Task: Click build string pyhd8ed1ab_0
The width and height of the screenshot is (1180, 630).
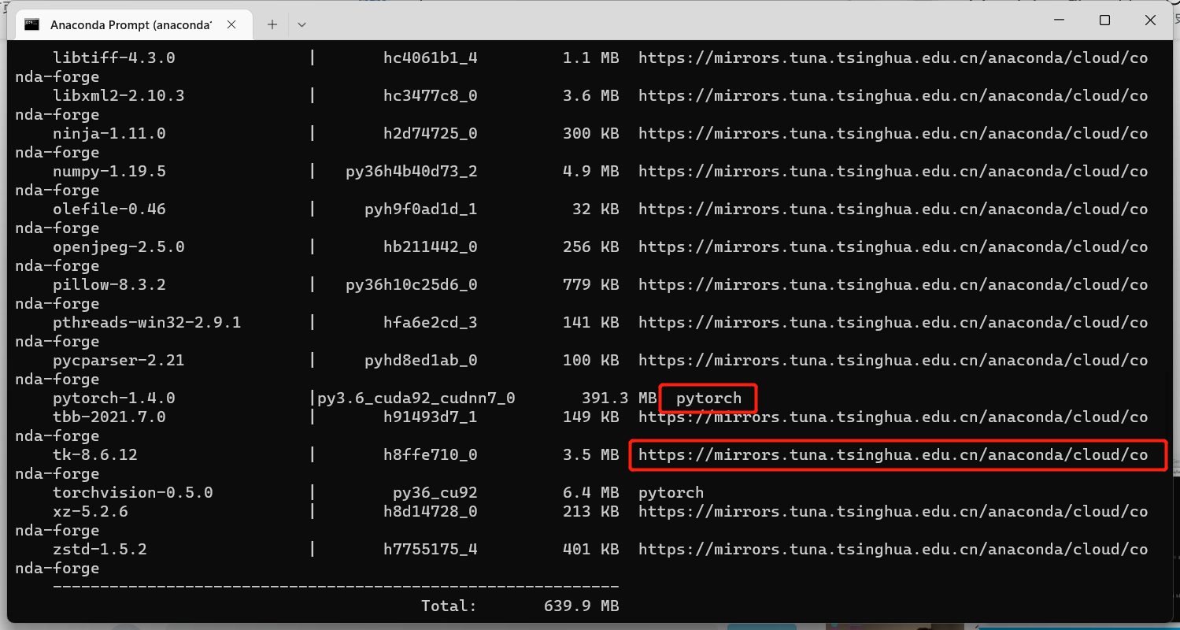Action: [421, 360]
